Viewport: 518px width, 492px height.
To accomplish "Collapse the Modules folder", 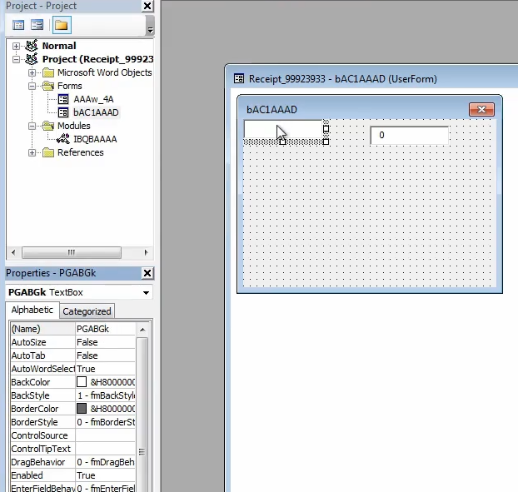I will (32, 126).
